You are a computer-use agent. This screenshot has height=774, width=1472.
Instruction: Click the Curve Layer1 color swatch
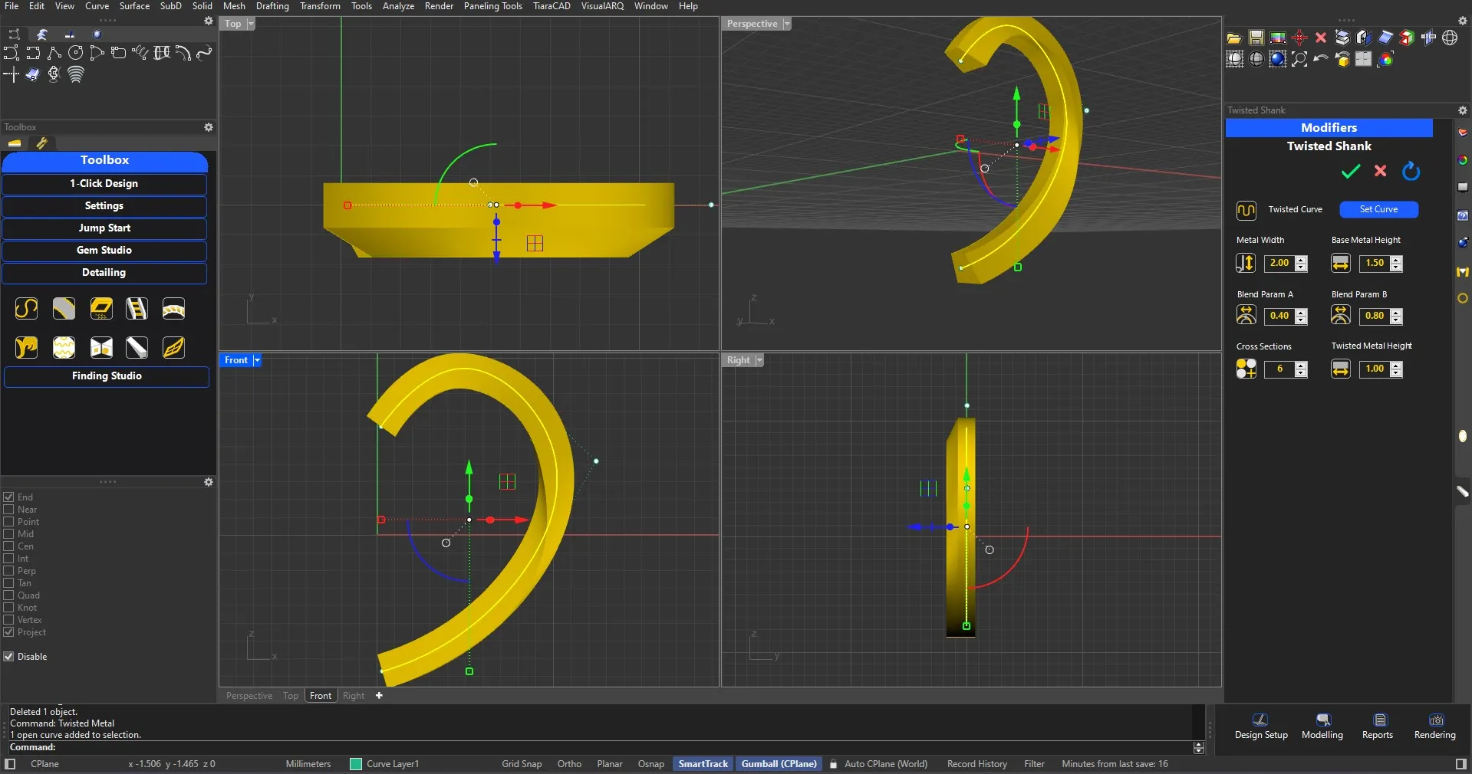click(356, 764)
